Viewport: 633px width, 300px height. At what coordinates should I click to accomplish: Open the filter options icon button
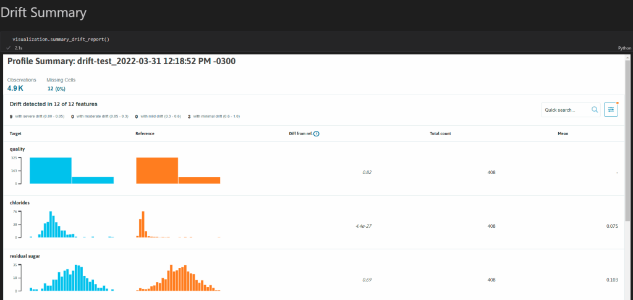point(611,109)
